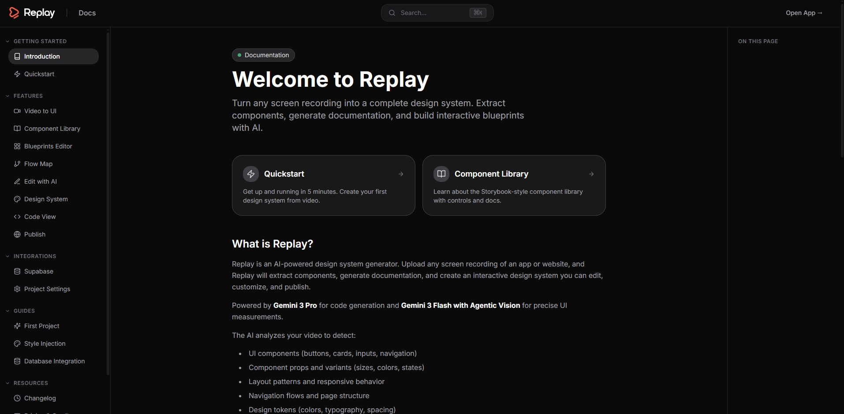
Task: Click the Introduction page icon in sidebar
Action: pos(17,56)
